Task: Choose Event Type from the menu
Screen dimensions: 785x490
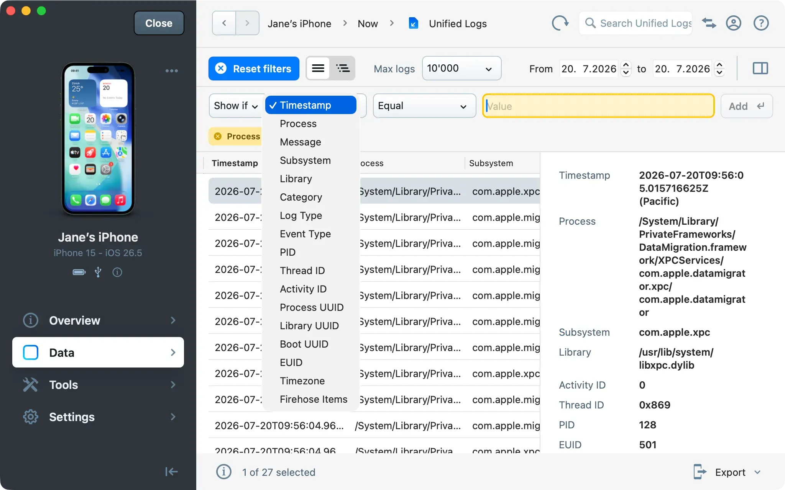Action: click(311, 234)
